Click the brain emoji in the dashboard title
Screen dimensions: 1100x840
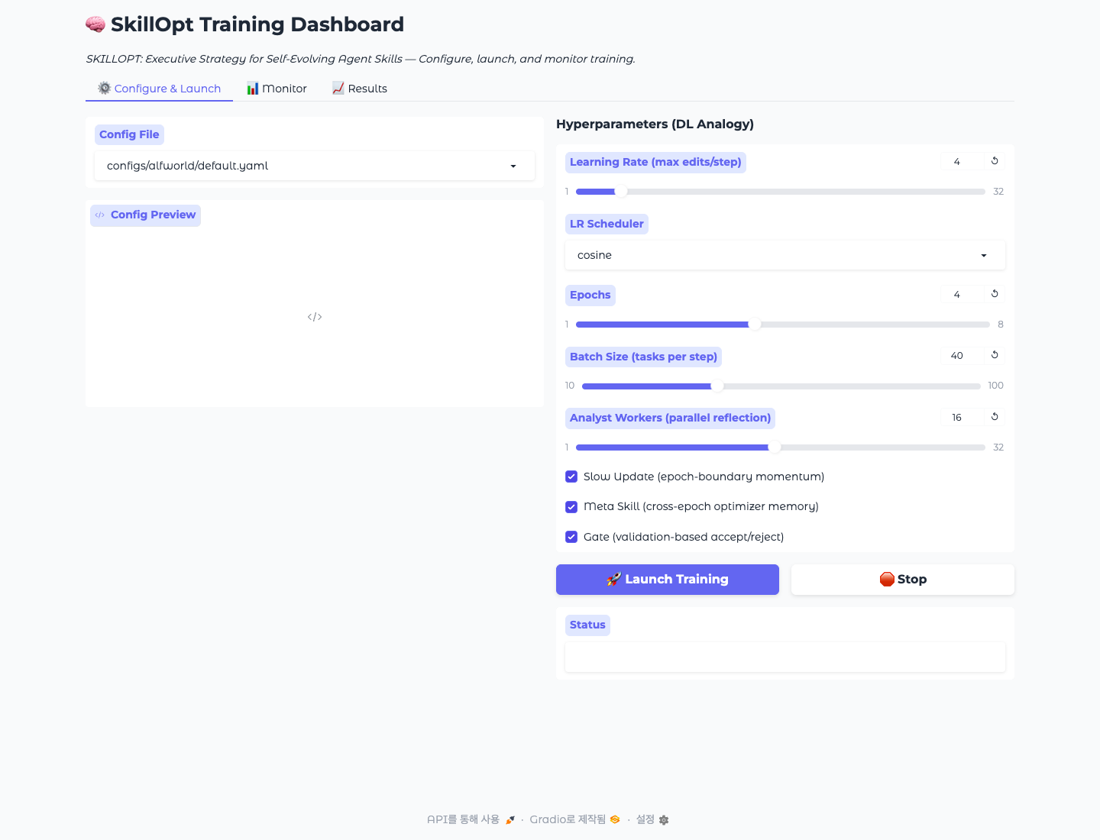[x=95, y=24]
